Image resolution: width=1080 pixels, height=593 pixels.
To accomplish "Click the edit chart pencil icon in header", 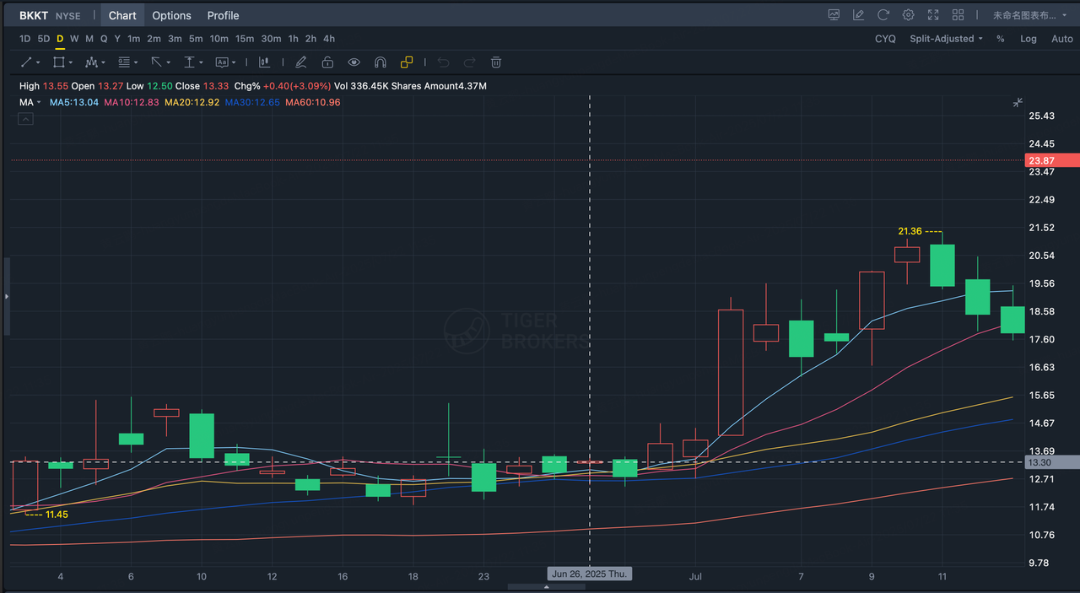I will pyautogui.click(x=858, y=14).
